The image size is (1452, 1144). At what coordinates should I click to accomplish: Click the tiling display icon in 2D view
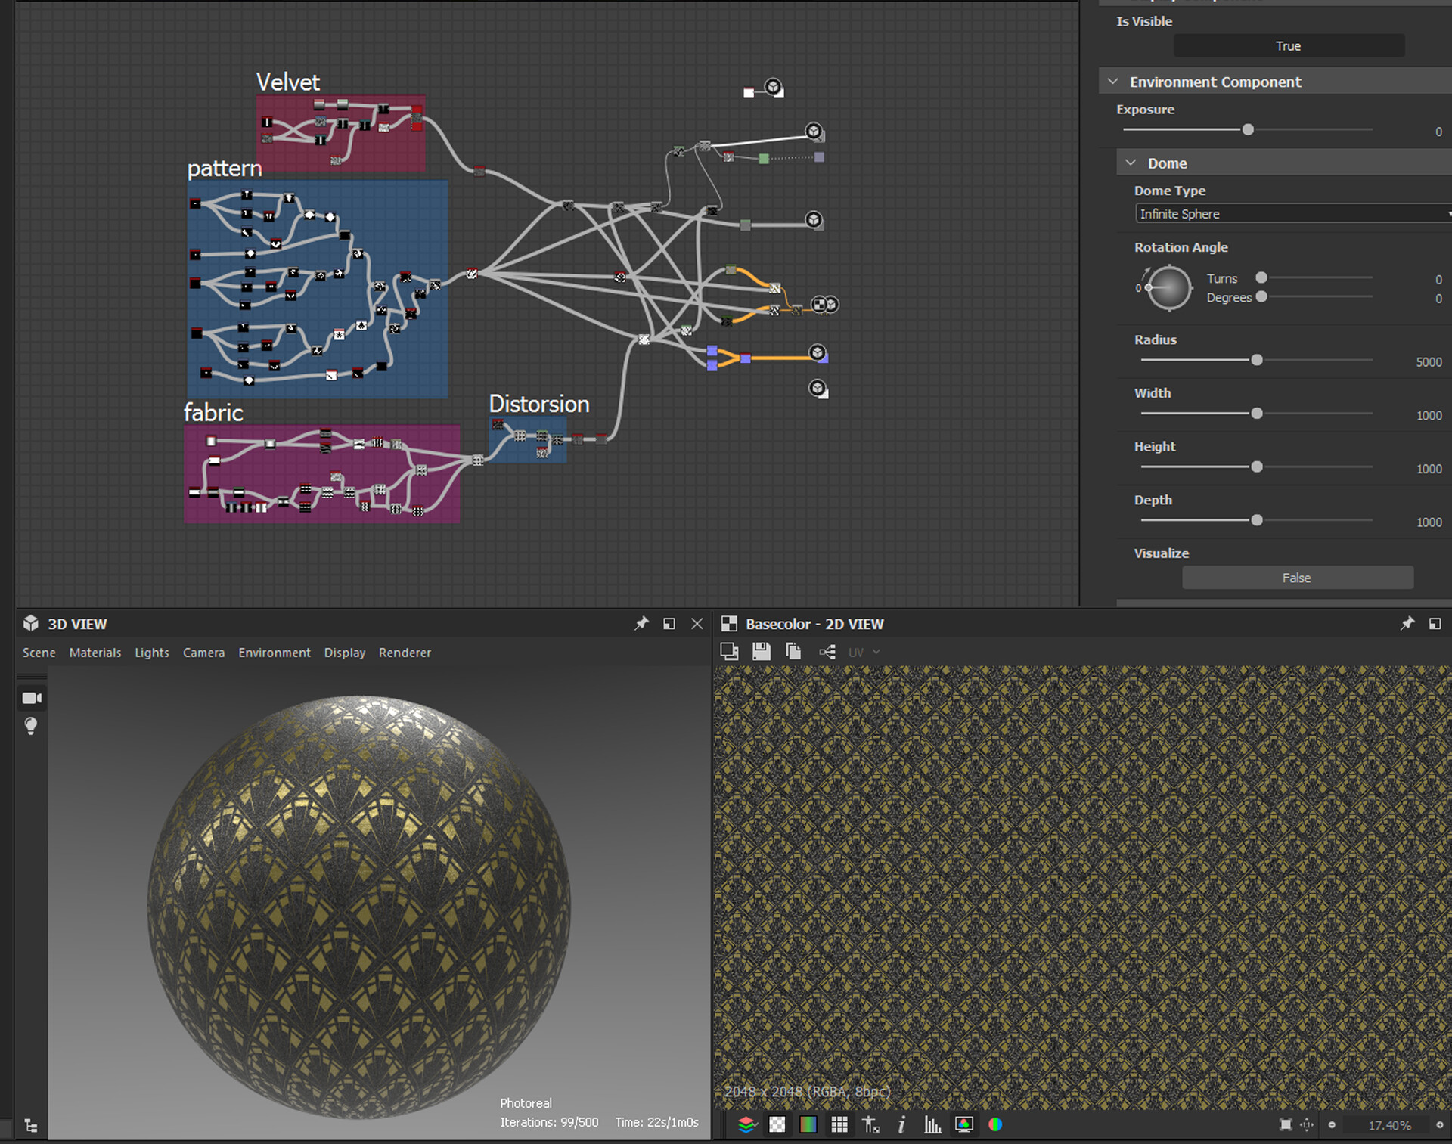[839, 1124]
